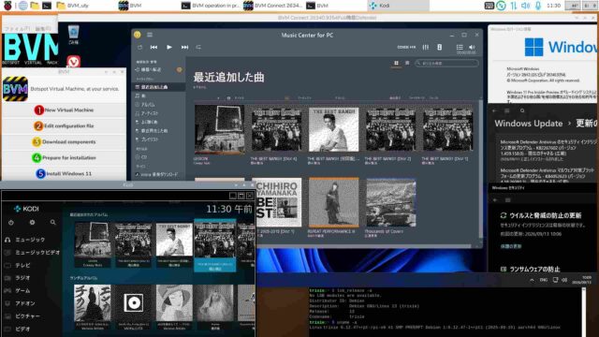Click system tray volume icon

coord(526,6)
